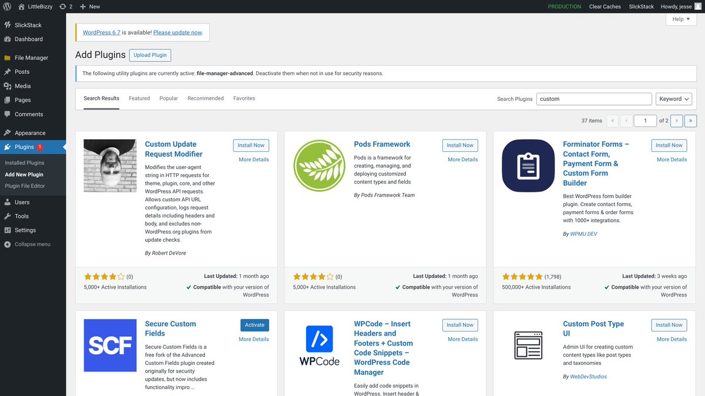Open the jesse user avatar
Screen dimensions: 705x396
pyautogui.click(x=697, y=6)
